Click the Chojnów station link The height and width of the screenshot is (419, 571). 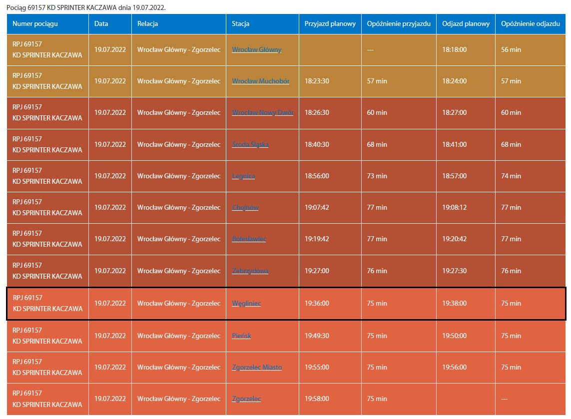245,207
